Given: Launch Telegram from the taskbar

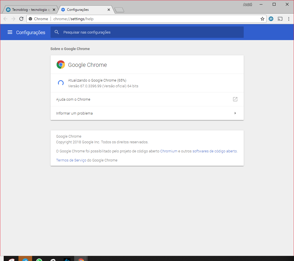Looking at the screenshot, I should tap(25, 259).
